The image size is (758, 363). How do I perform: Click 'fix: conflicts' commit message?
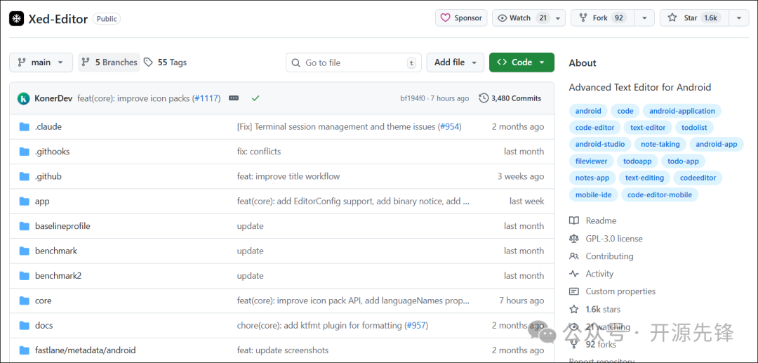(258, 151)
